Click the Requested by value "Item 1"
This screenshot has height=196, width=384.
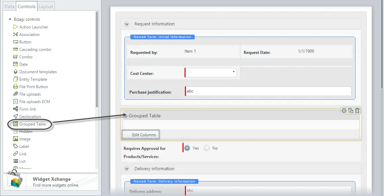[x=190, y=51]
